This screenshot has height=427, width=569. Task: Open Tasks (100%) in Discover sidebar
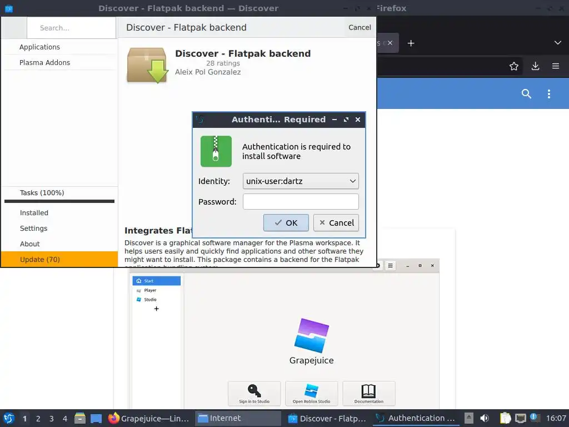coord(59,193)
